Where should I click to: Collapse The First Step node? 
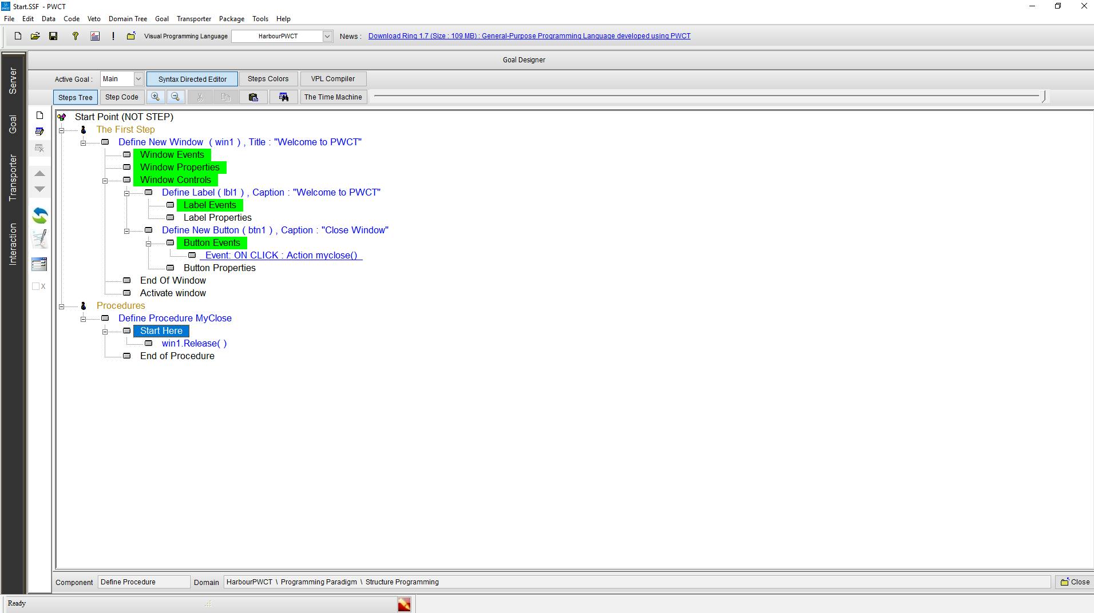(x=62, y=130)
